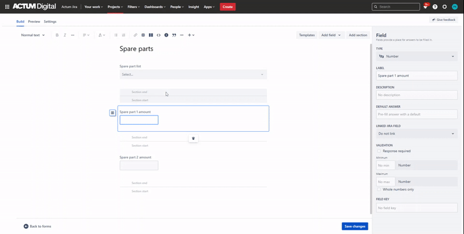The image size is (464, 234).
Task: Click the Templates button
Action: (307, 35)
